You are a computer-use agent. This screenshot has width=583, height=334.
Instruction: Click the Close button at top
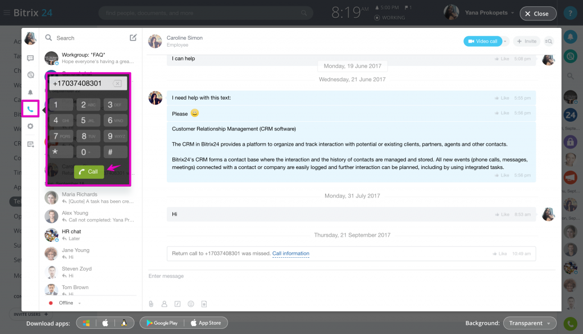tap(537, 14)
